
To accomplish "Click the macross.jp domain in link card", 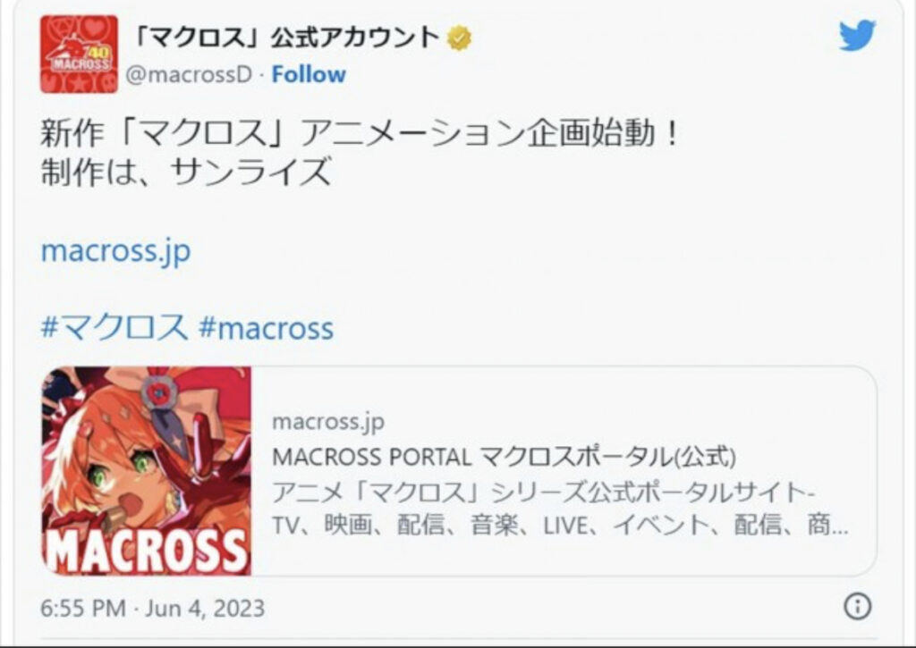I will 328,422.
